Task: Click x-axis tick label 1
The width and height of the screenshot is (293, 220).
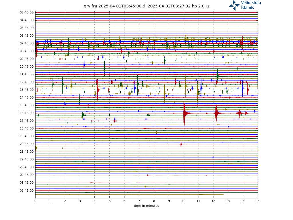Action: click(x=50, y=201)
